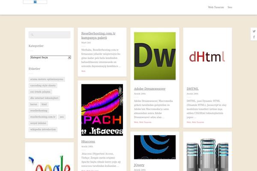This screenshot has width=257, height=171.
Task: Open the DHTML post title
Action: 193,89
